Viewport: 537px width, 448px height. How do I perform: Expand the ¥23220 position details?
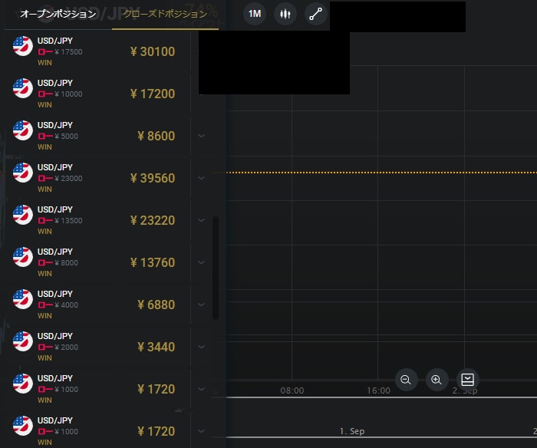pos(201,220)
